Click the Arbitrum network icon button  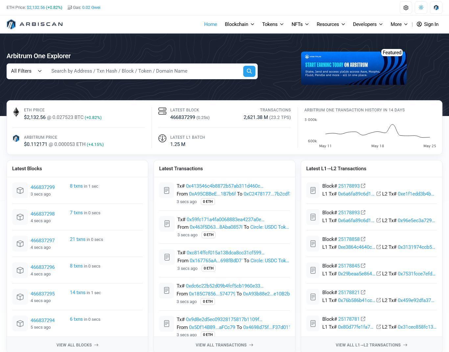click(x=436, y=8)
